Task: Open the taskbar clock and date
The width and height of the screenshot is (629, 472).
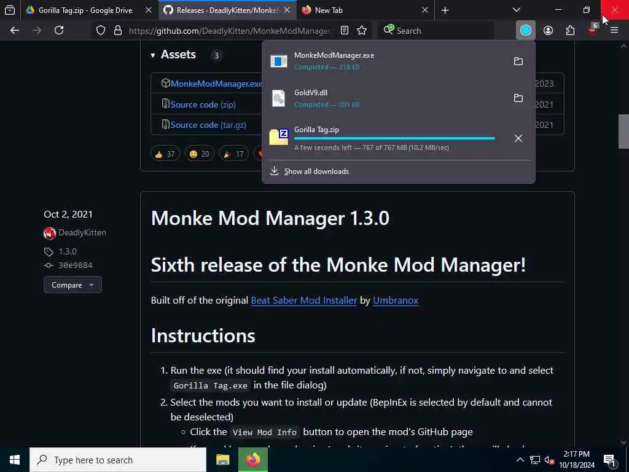Action: (x=577, y=460)
